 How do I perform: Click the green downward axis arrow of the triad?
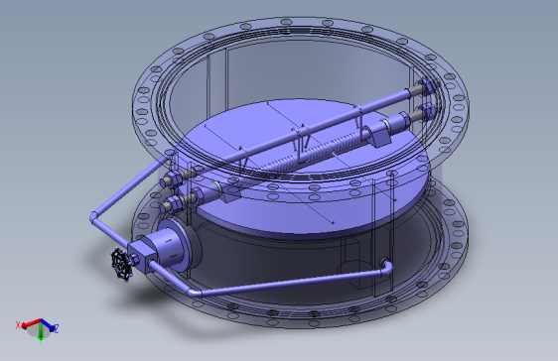tap(41, 334)
